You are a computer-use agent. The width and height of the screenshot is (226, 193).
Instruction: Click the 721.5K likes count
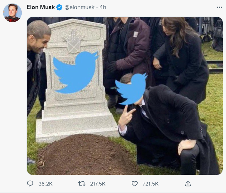tap(151, 184)
